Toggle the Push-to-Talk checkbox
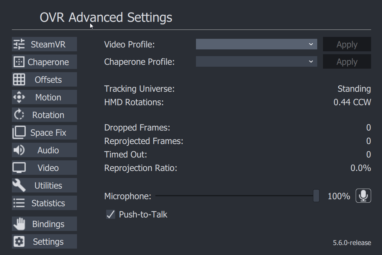Screen dimensions: 382x255 pyautogui.click(x=111, y=214)
